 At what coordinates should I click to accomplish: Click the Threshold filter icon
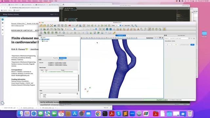coord(56,33)
